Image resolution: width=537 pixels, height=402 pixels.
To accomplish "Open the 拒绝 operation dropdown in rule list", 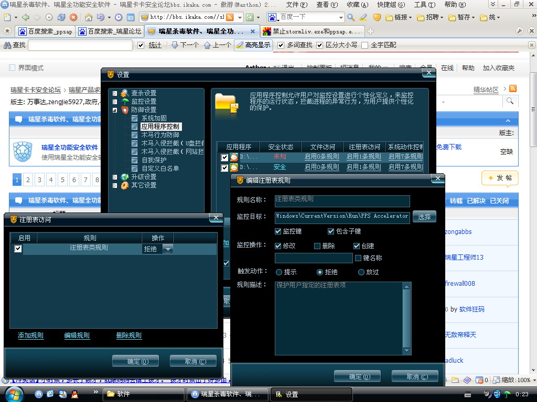I will tap(168, 250).
